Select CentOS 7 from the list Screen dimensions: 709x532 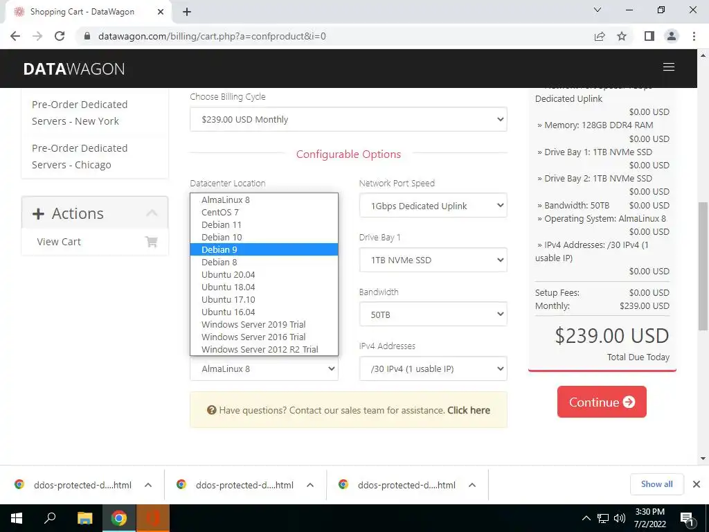point(264,212)
